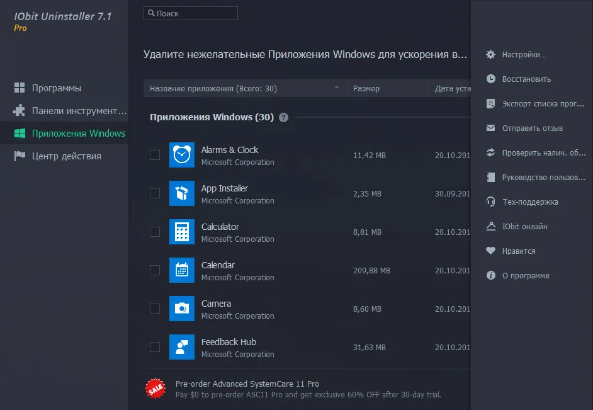Click the list icon beside Экспорт списка
This screenshot has width=593, height=410.
490,104
